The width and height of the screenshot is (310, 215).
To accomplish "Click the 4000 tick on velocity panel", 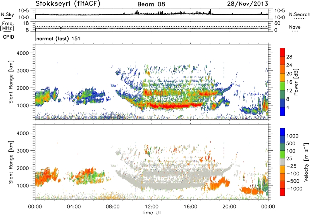I will pyautogui.click(x=23, y=133).
